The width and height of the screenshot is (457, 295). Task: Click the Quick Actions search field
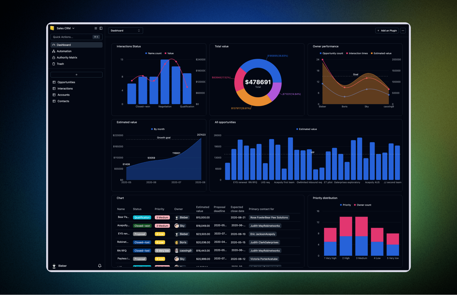76,37
